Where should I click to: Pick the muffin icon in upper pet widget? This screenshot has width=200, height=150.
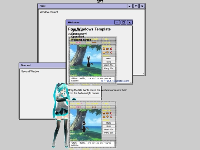tap(107, 52)
